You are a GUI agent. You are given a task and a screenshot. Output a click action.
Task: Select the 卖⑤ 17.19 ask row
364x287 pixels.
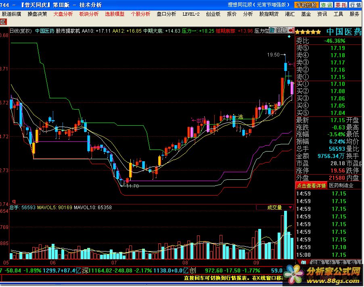(328, 48)
